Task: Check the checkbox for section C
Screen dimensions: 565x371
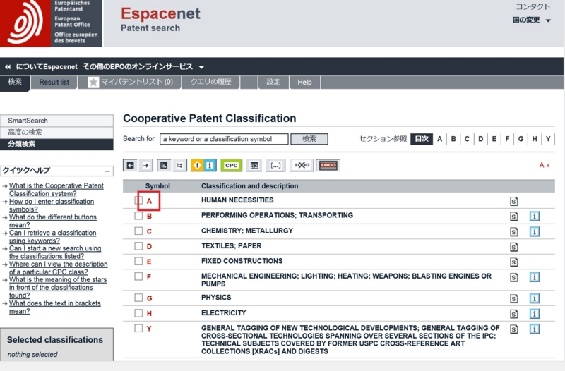Action: (138, 231)
